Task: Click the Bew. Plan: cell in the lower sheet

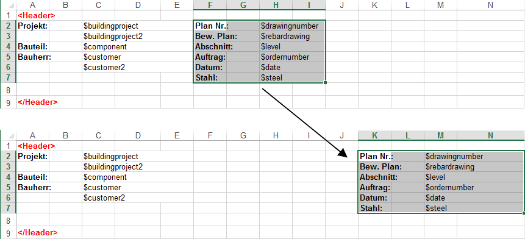Action: point(391,166)
